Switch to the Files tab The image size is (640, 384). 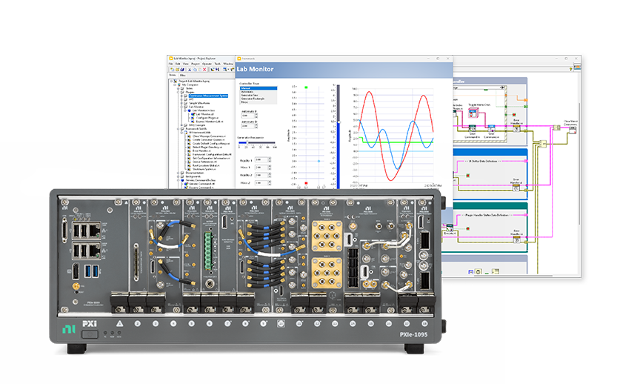tap(181, 75)
